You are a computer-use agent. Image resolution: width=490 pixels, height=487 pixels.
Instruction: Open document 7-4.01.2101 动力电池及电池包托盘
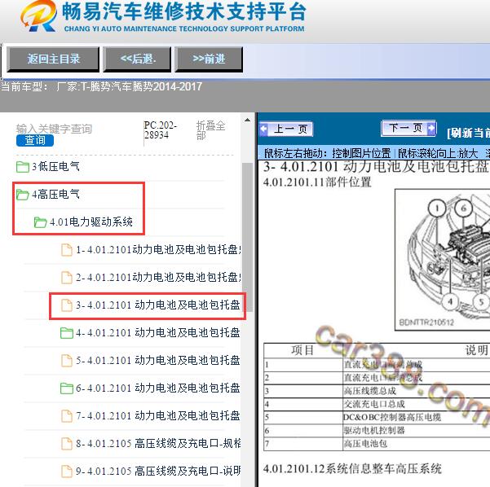tap(158, 416)
